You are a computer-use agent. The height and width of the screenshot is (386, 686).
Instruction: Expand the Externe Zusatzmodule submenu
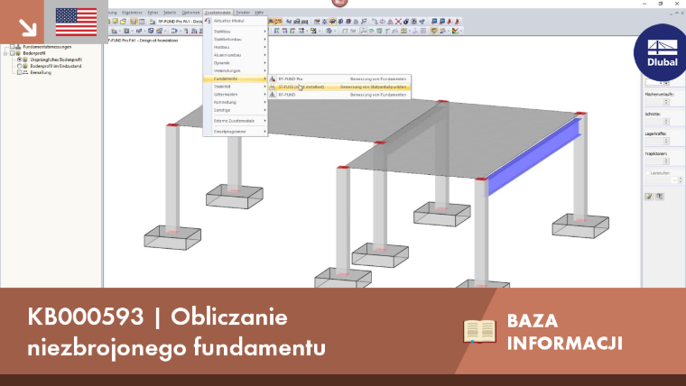[236, 121]
